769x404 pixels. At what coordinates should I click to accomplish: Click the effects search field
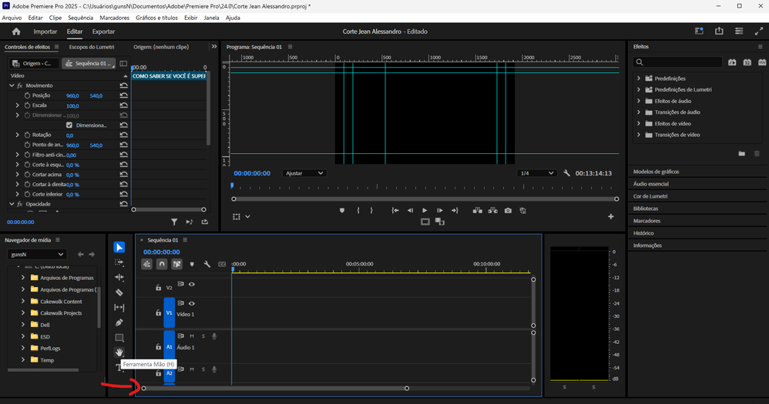point(678,62)
